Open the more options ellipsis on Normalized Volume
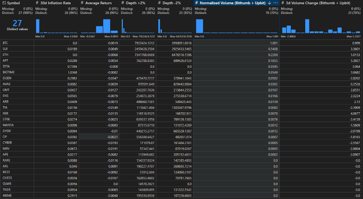Image resolution: width=363 pixels, height=199 pixels. click(x=275, y=3)
